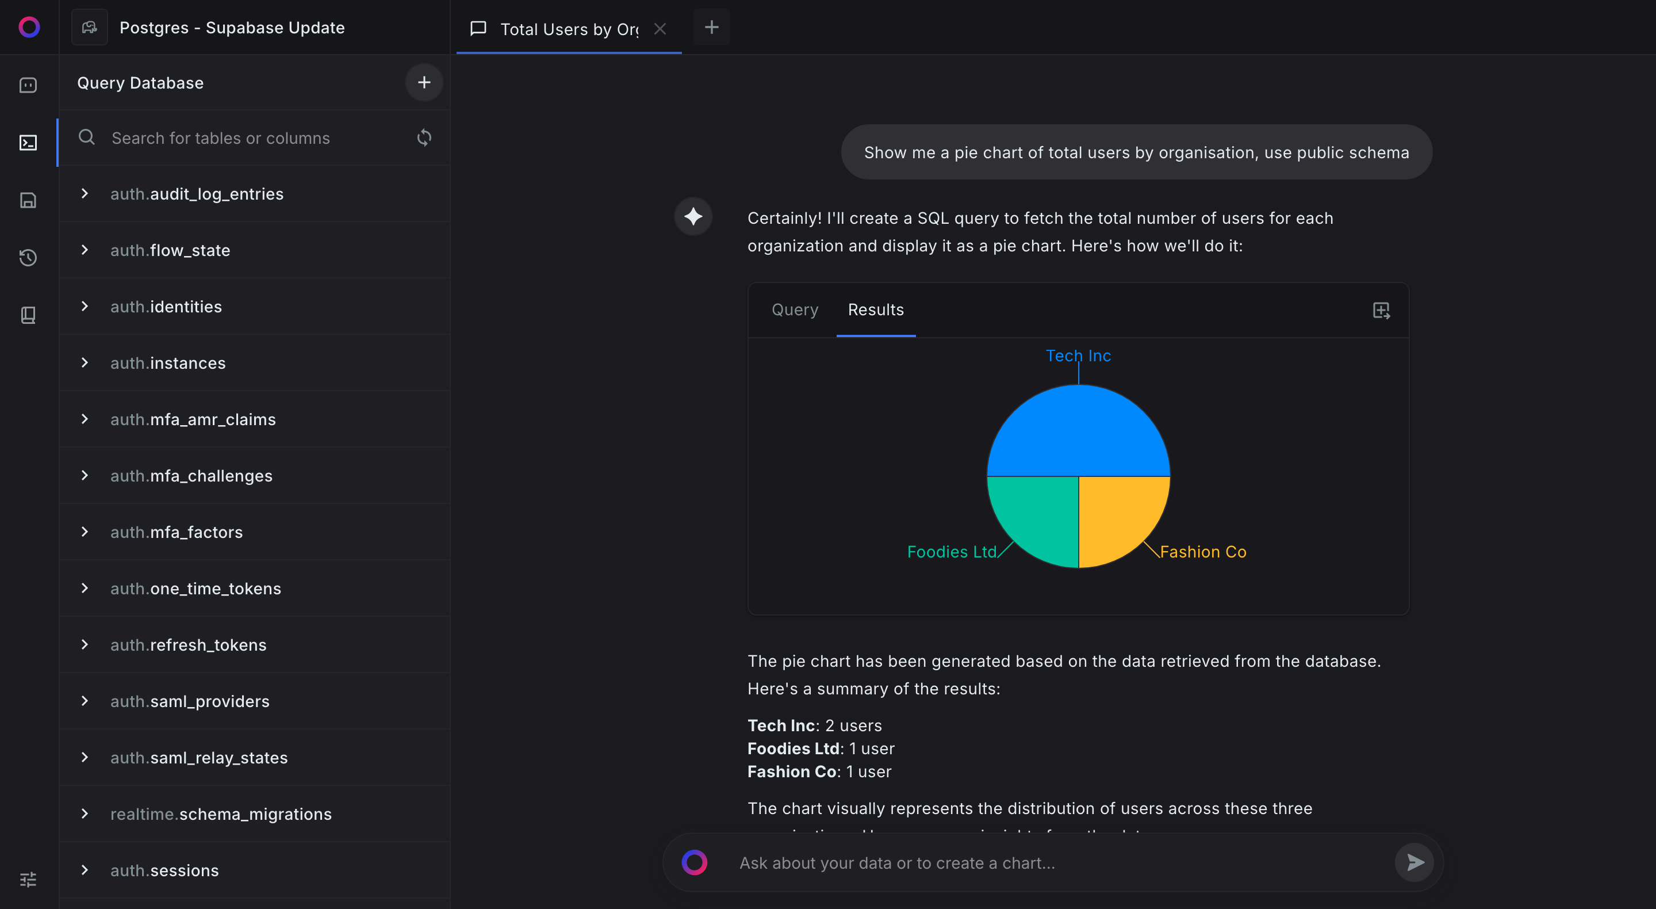Click the refresh schema icon
The height and width of the screenshot is (909, 1656).
click(x=424, y=136)
